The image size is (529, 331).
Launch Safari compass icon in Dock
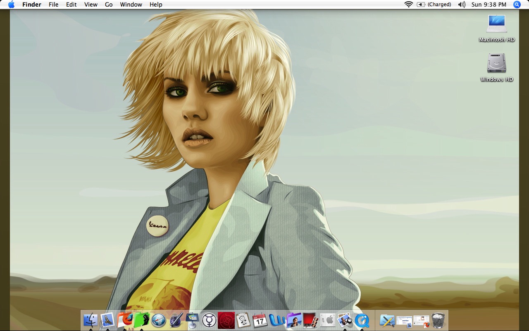158,320
